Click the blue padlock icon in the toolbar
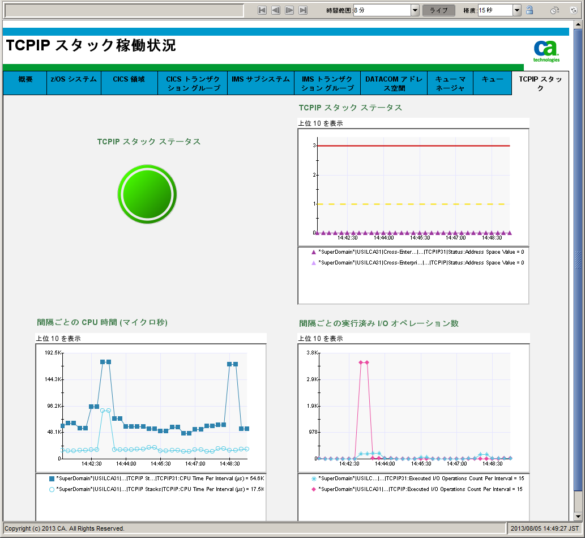585x538 pixels. coord(530,10)
